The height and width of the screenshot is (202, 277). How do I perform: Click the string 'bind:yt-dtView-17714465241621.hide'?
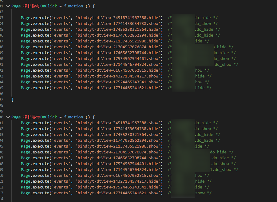click(x=118, y=88)
